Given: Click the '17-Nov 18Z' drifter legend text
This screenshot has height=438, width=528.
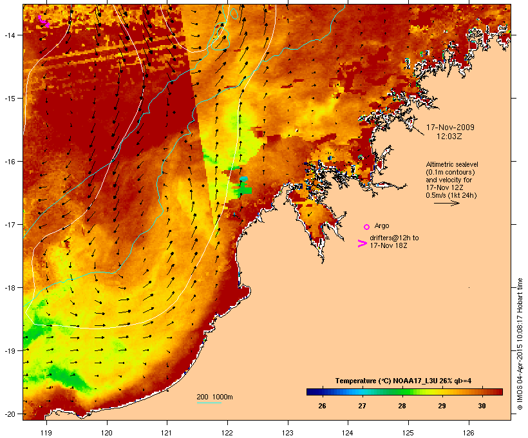Looking at the screenshot, I should (x=388, y=245).
